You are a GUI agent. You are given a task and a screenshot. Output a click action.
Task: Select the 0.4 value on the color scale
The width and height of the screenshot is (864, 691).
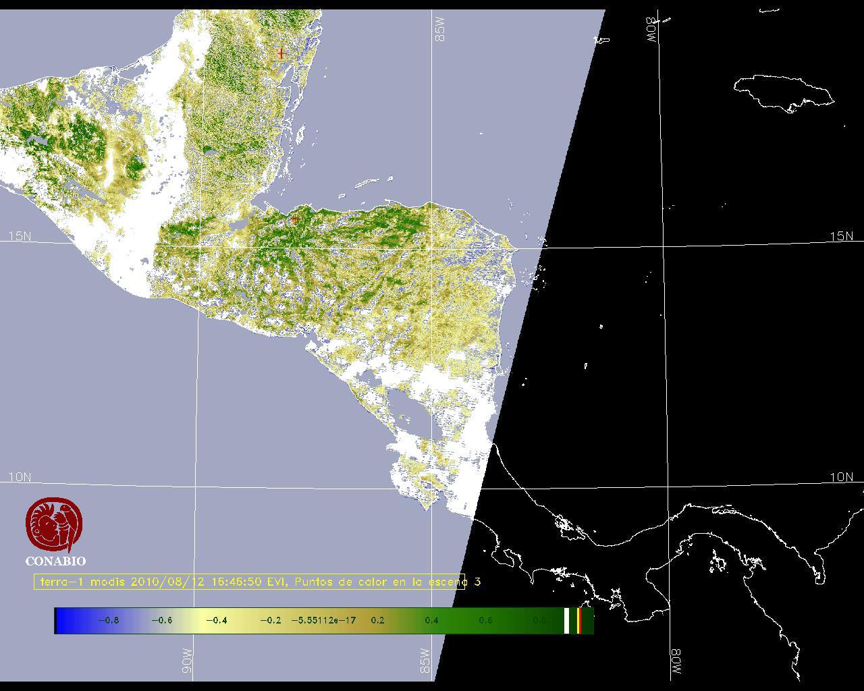(431, 621)
